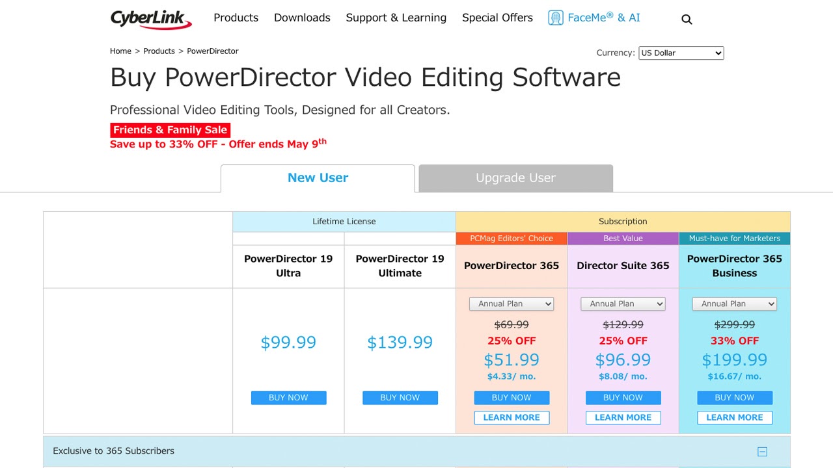The height and width of the screenshot is (468, 833).
Task: Click the Director Suite 365 column title
Action: [x=623, y=266]
